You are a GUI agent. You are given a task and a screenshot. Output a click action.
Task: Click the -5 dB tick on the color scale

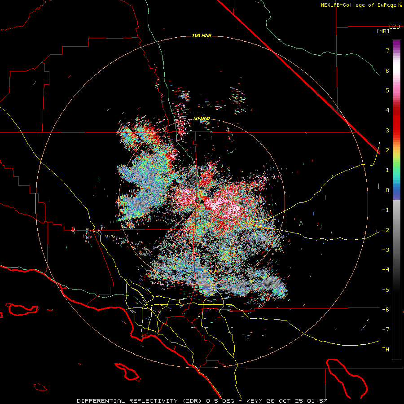386,290
